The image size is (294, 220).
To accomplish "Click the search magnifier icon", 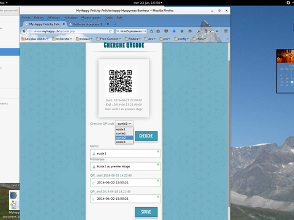I will coord(118,31).
